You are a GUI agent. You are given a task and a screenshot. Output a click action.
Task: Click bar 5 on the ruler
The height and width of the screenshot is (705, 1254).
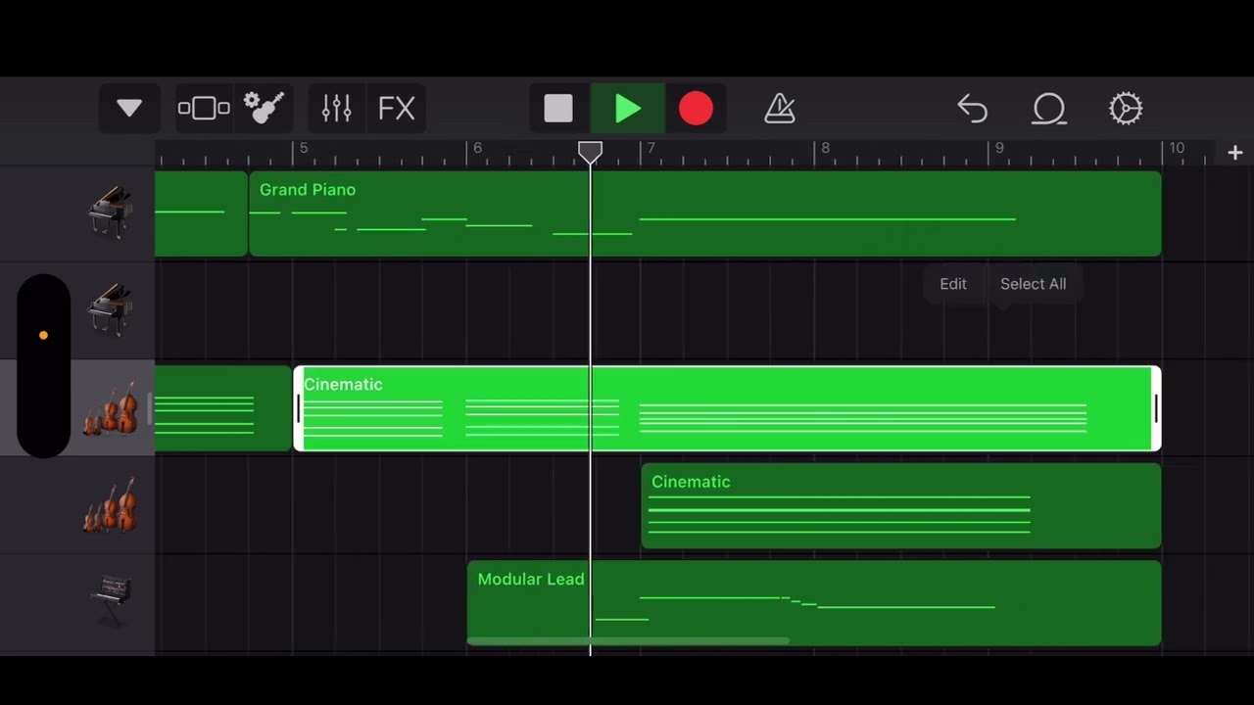304,149
